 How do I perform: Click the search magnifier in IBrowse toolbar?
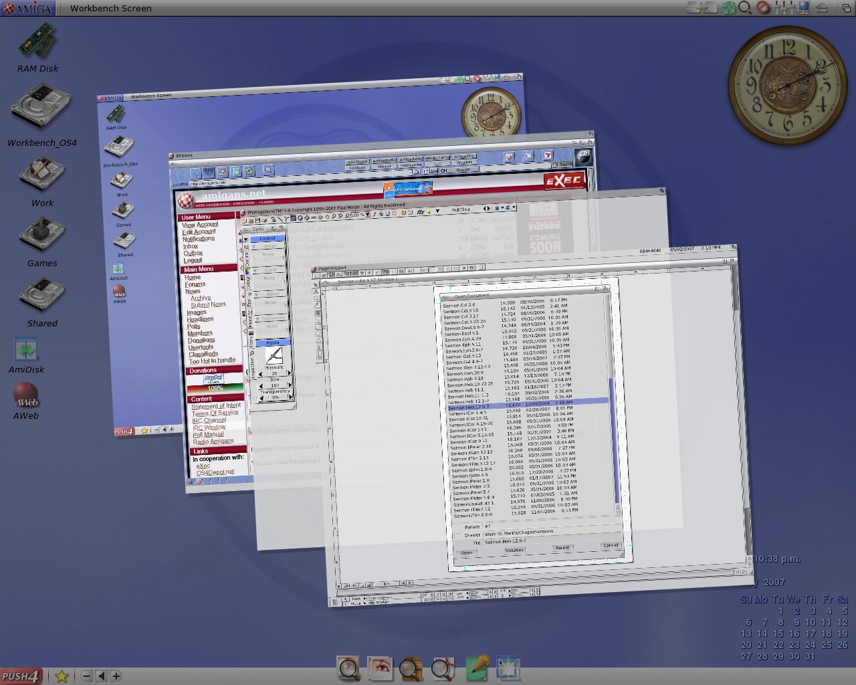pos(268,170)
